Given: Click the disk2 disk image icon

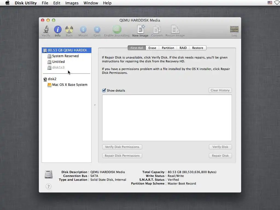Looking at the screenshot, I should 45,79.
